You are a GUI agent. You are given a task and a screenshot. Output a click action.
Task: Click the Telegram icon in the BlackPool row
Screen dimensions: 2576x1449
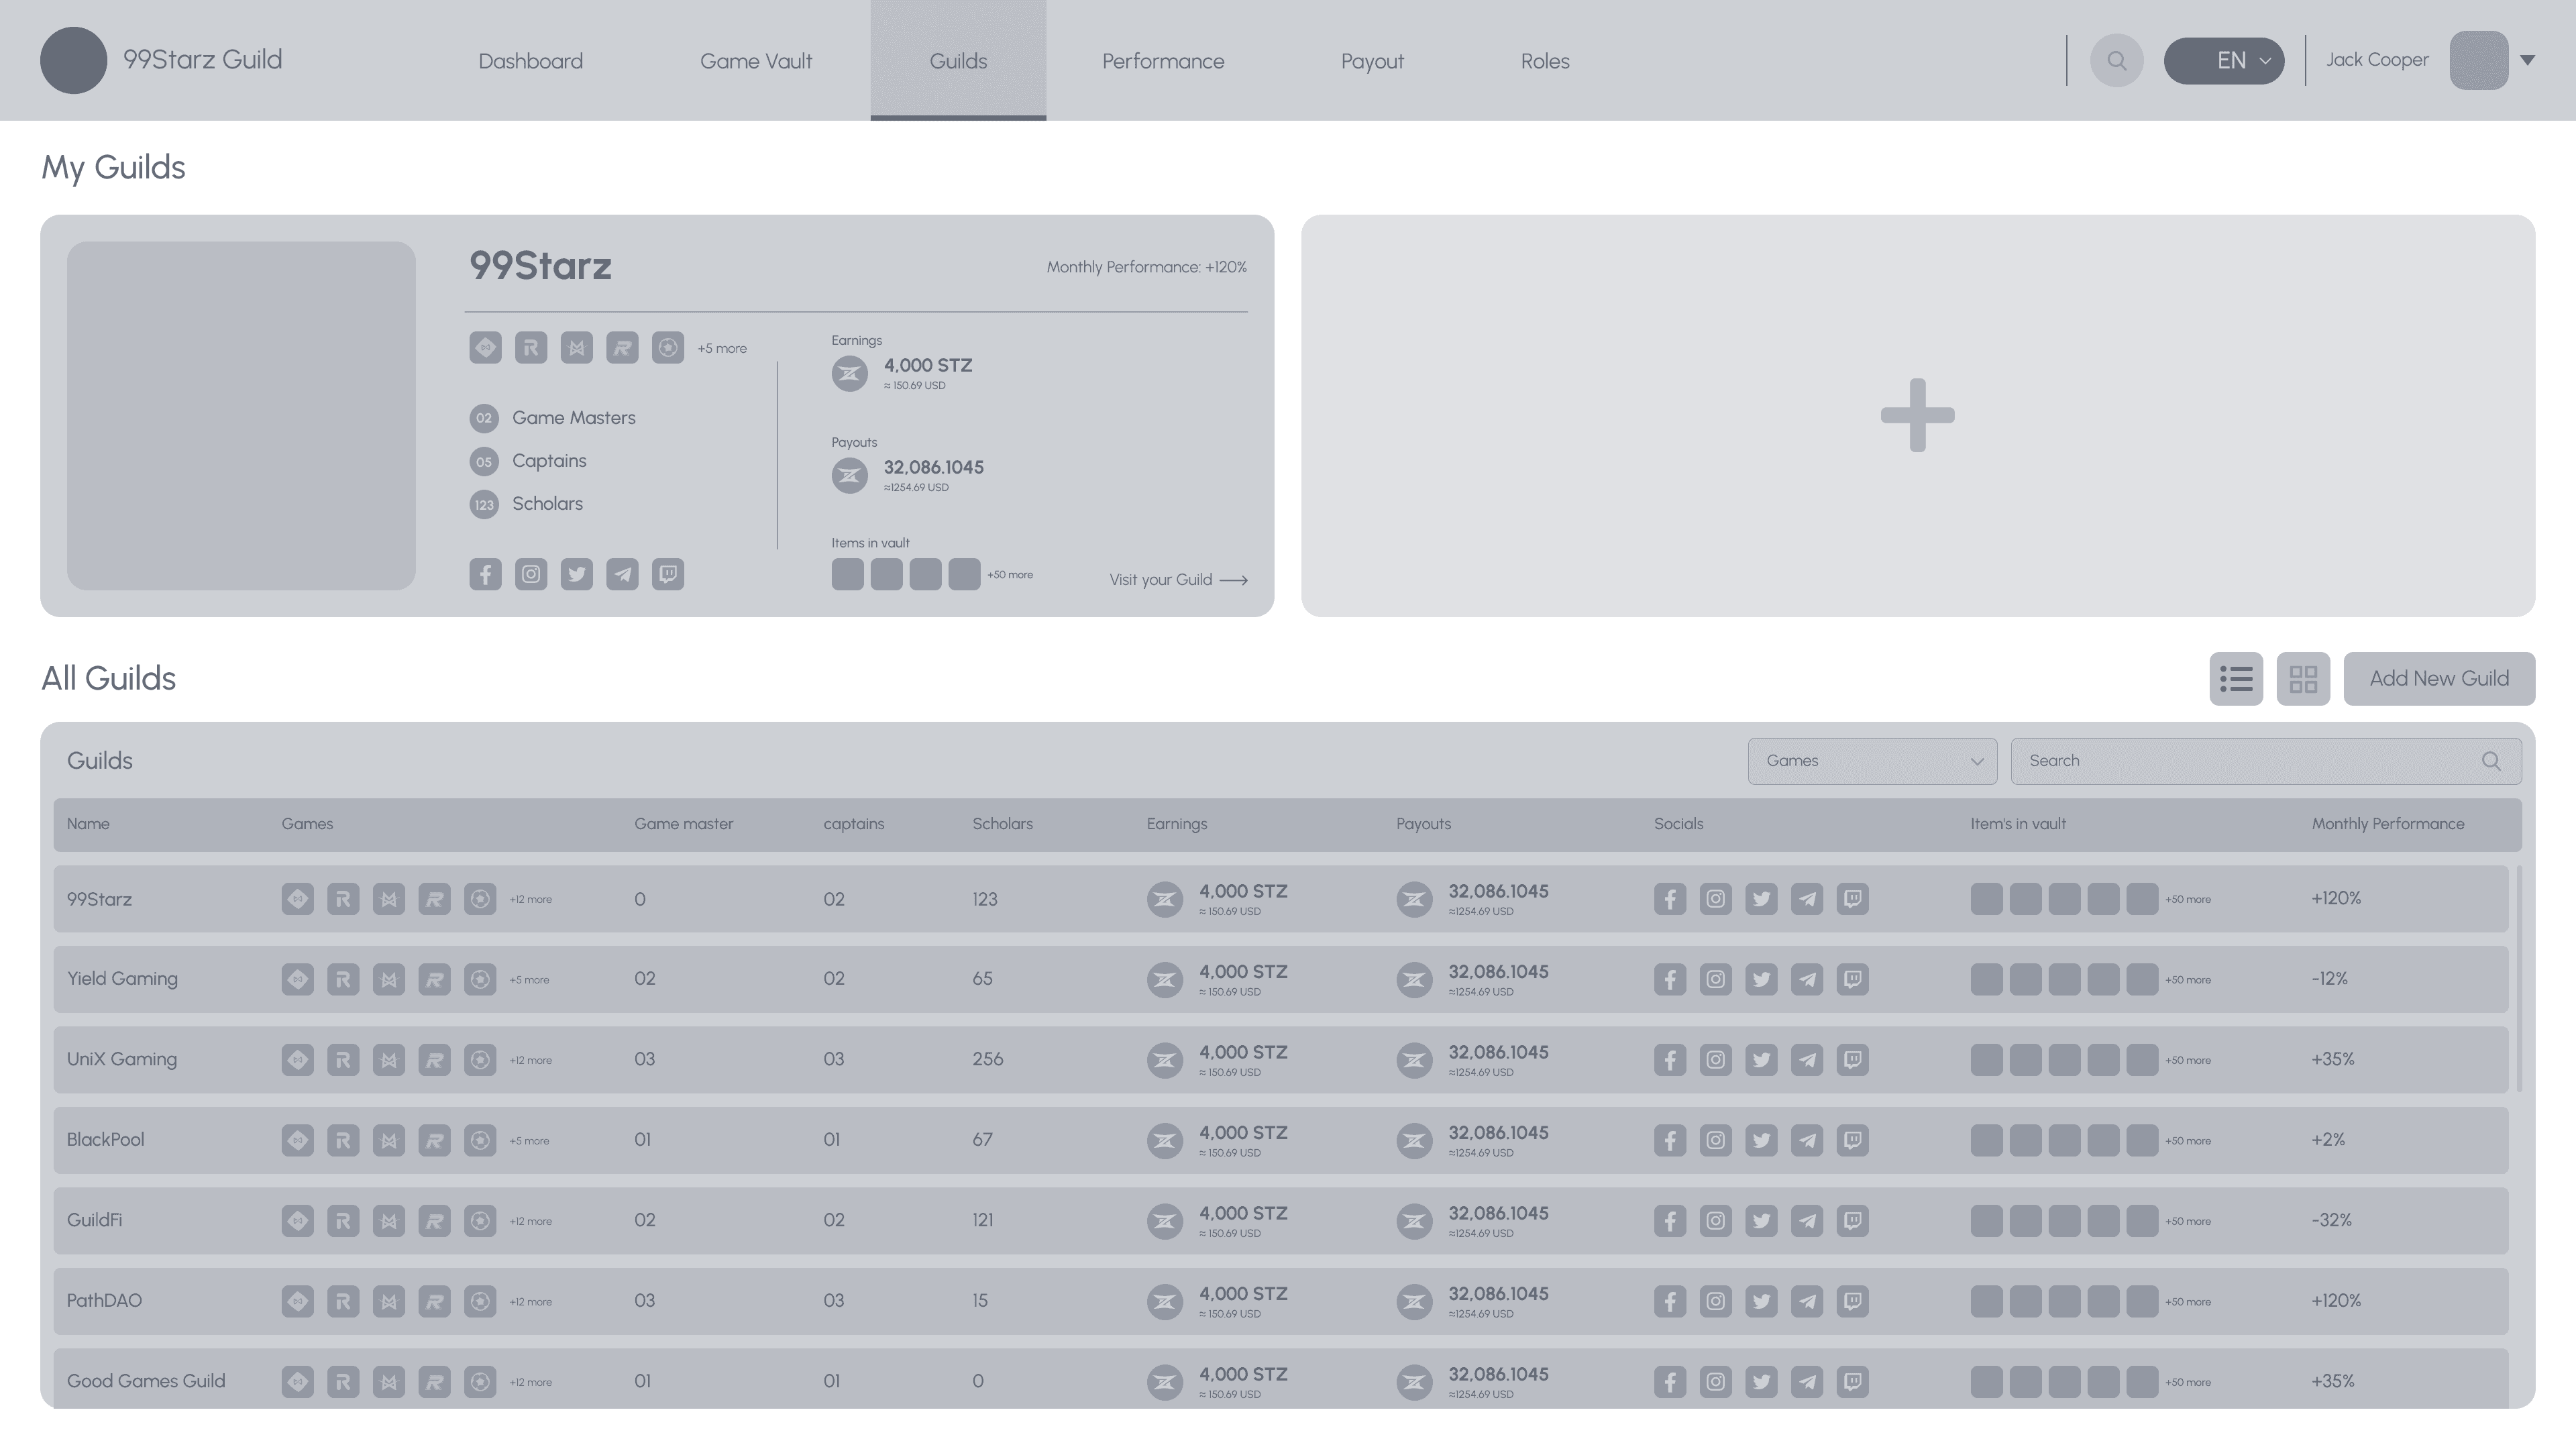(1807, 1140)
